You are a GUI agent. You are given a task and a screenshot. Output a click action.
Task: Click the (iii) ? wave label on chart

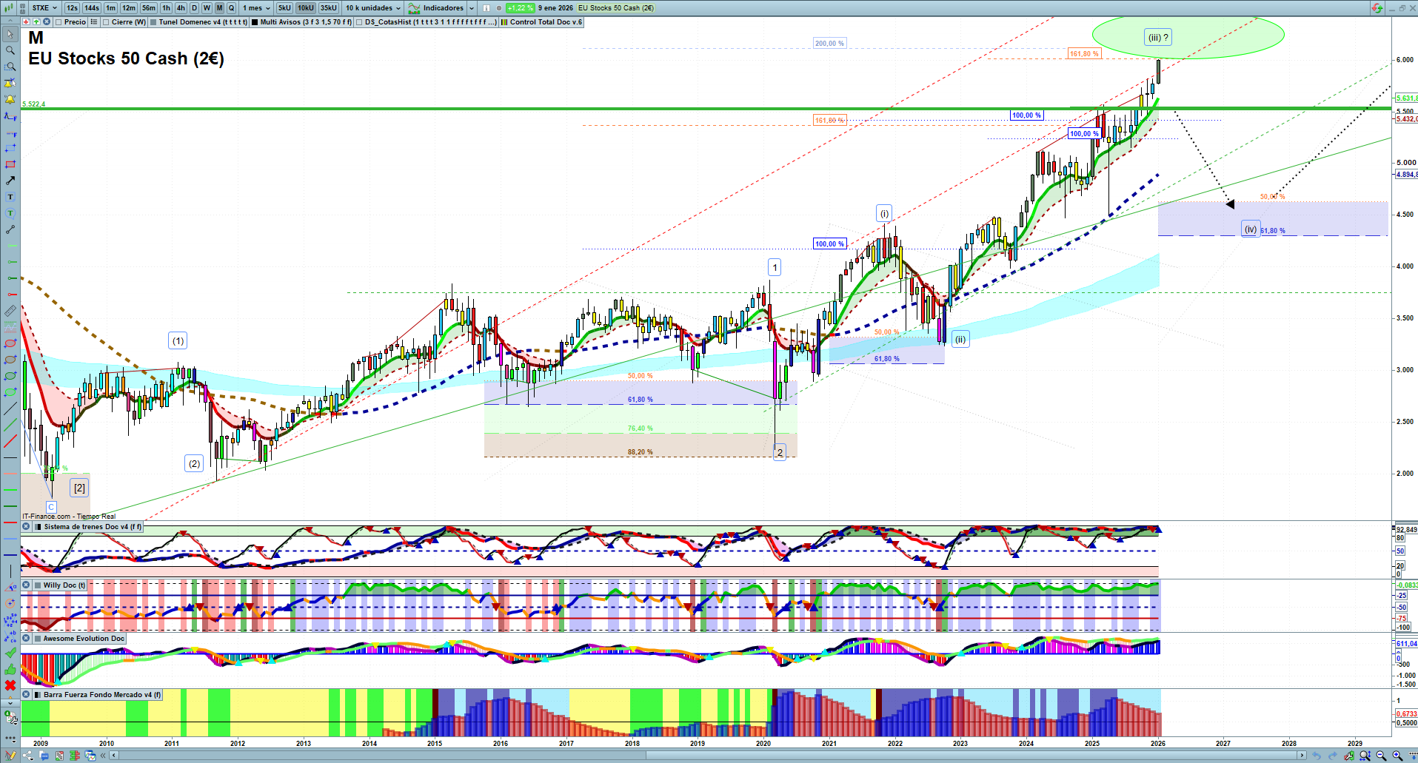pyautogui.click(x=1158, y=38)
